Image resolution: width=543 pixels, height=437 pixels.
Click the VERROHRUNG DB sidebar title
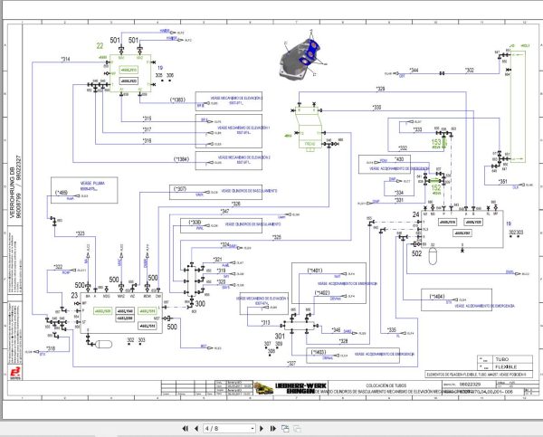click(x=12, y=193)
